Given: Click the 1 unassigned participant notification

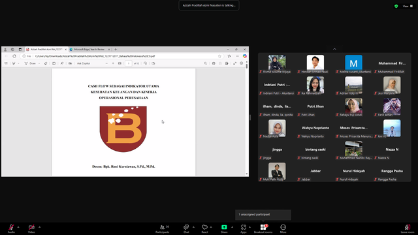Looking at the screenshot, I should [263, 215].
